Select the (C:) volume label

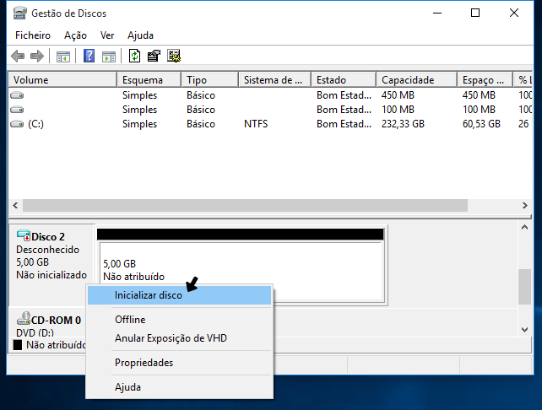pos(36,124)
